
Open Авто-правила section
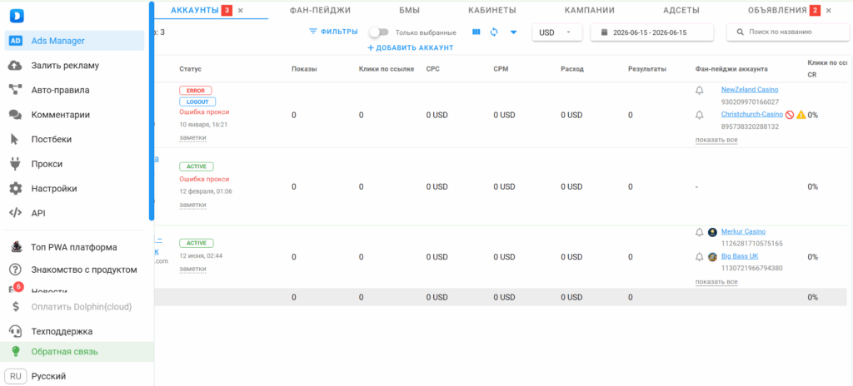60,90
